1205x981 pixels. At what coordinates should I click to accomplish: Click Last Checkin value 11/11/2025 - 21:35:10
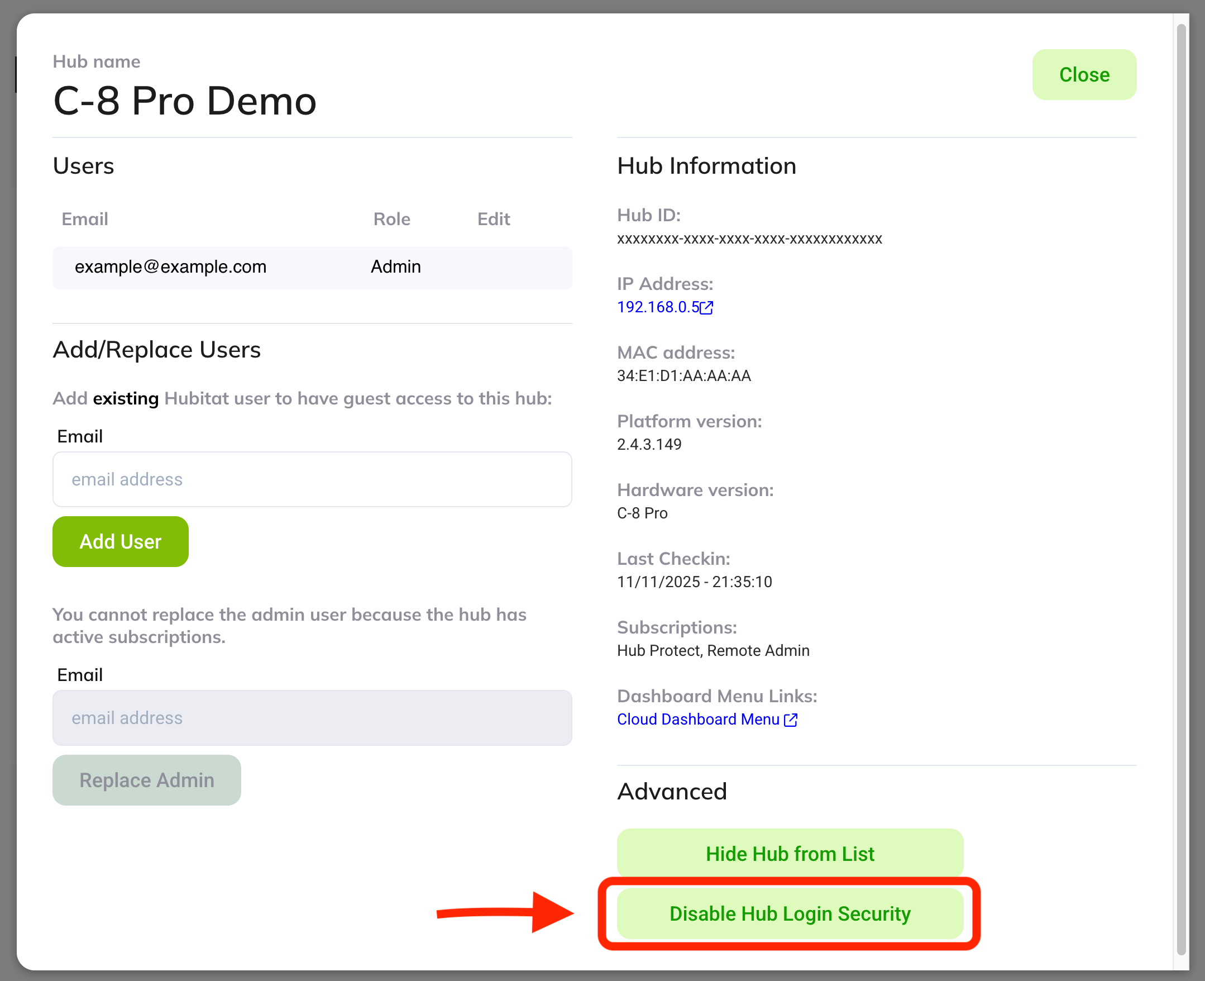click(695, 582)
